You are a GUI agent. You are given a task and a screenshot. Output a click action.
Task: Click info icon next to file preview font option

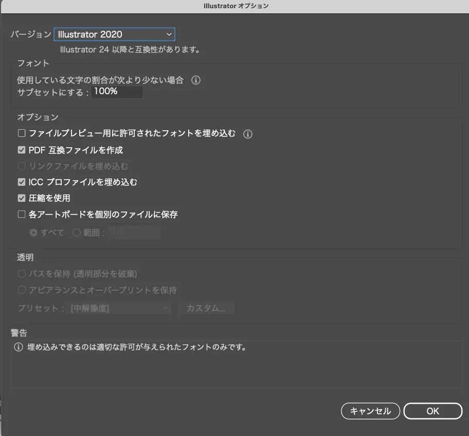point(248,134)
